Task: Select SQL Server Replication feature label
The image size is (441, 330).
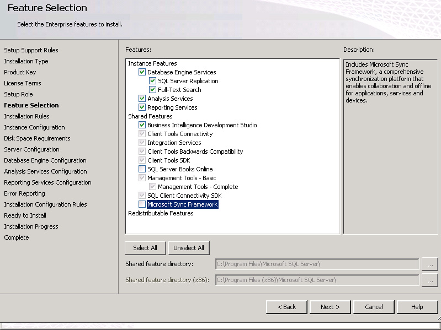Action: [188, 81]
